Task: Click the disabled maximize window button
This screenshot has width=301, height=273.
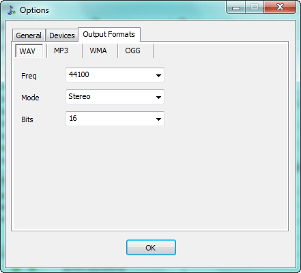Action: point(255,8)
